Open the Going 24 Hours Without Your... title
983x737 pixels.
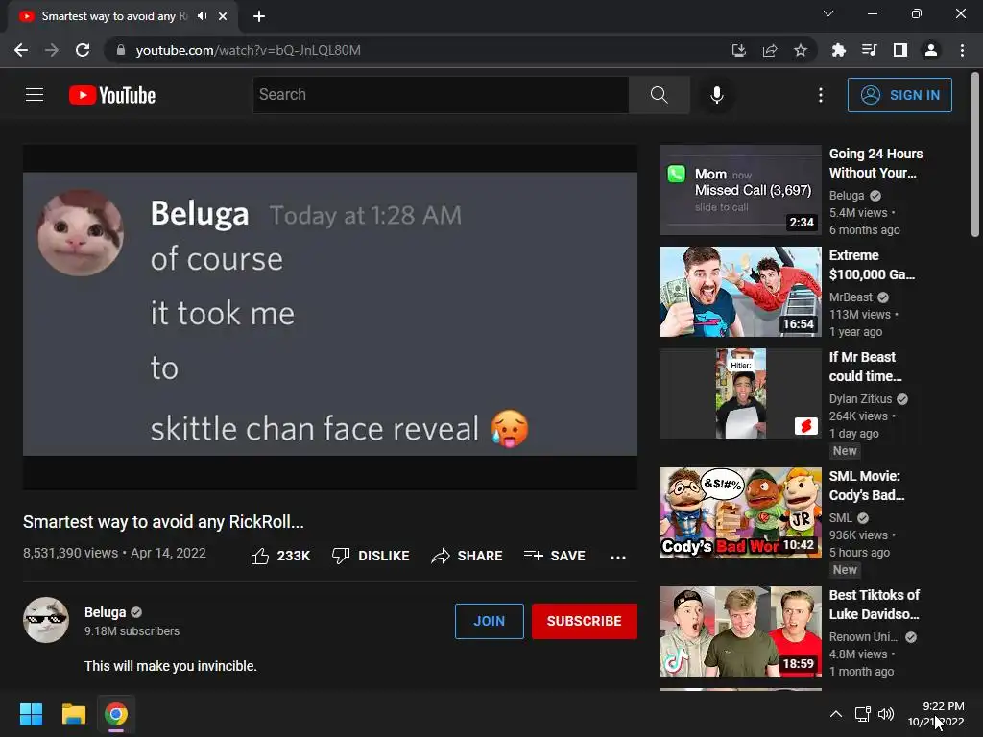pyautogui.click(x=875, y=163)
